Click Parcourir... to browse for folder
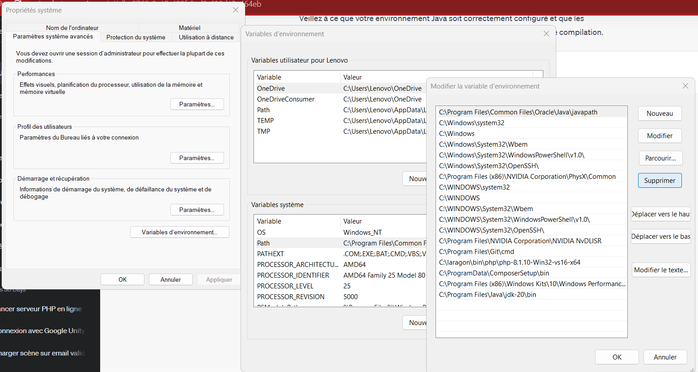Screen dimensions: 698x372 point(660,158)
